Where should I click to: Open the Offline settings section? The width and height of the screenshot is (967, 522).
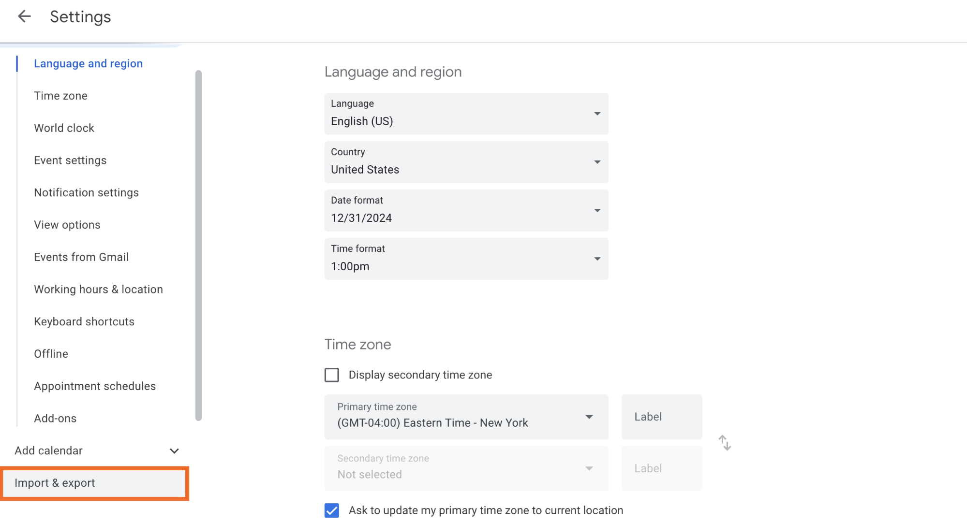point(51,353)
